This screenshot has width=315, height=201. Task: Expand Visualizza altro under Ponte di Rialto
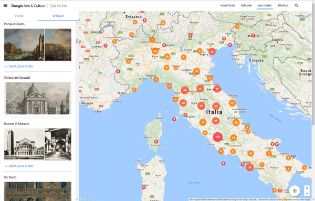click(19, 67)
